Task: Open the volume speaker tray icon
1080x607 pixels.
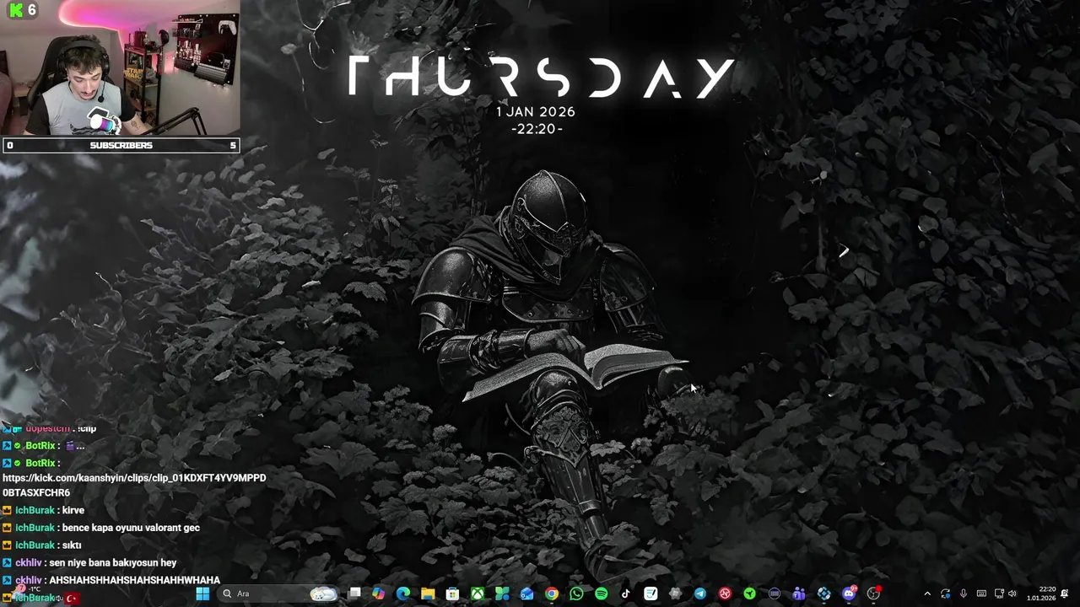Action: tap(1012, 594)
